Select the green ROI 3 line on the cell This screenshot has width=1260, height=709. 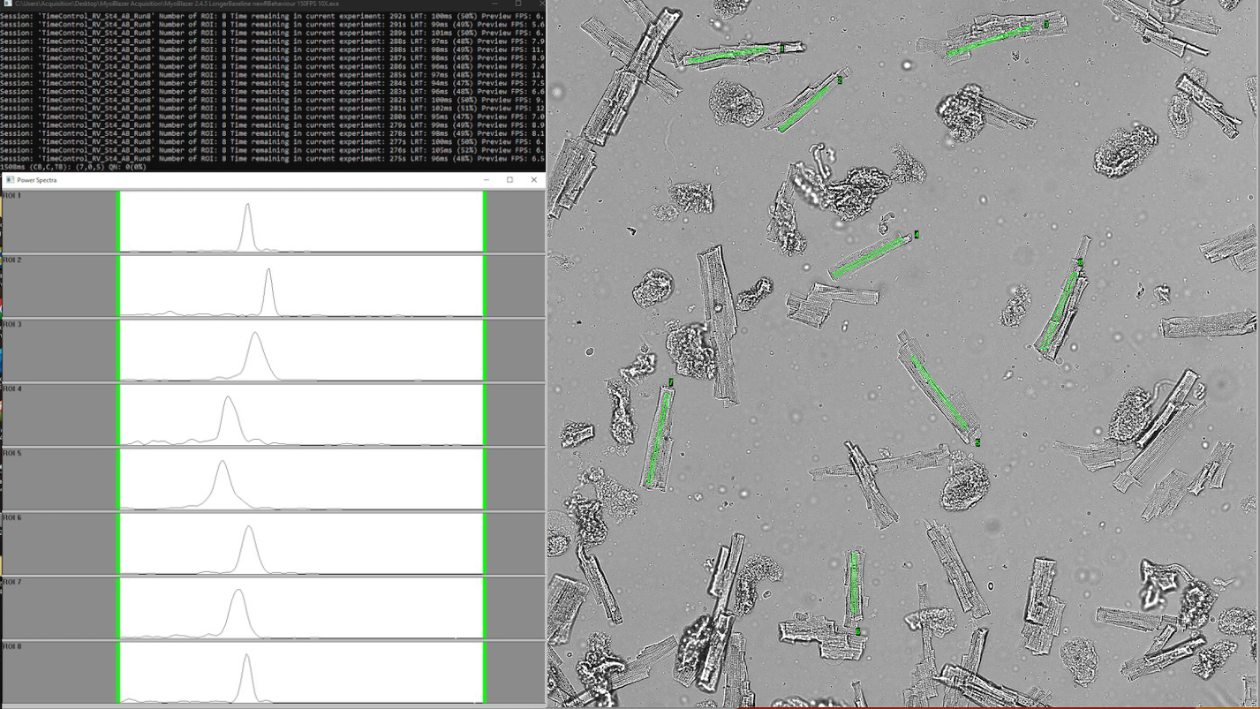pos(989,41)
